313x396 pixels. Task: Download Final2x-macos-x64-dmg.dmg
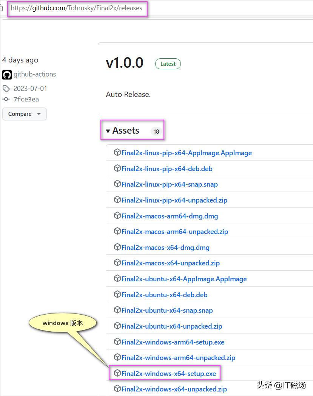tap(165, 248)
